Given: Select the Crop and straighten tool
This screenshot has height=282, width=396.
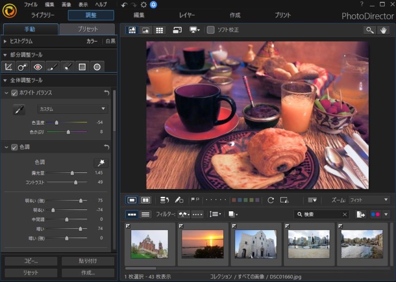Looking at the screenshot, I should [8, 67].
